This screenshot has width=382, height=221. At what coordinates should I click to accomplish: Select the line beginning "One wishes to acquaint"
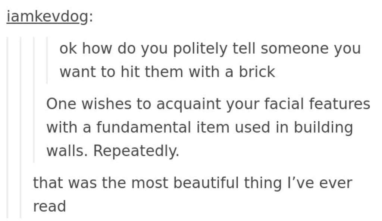(208, 104)
